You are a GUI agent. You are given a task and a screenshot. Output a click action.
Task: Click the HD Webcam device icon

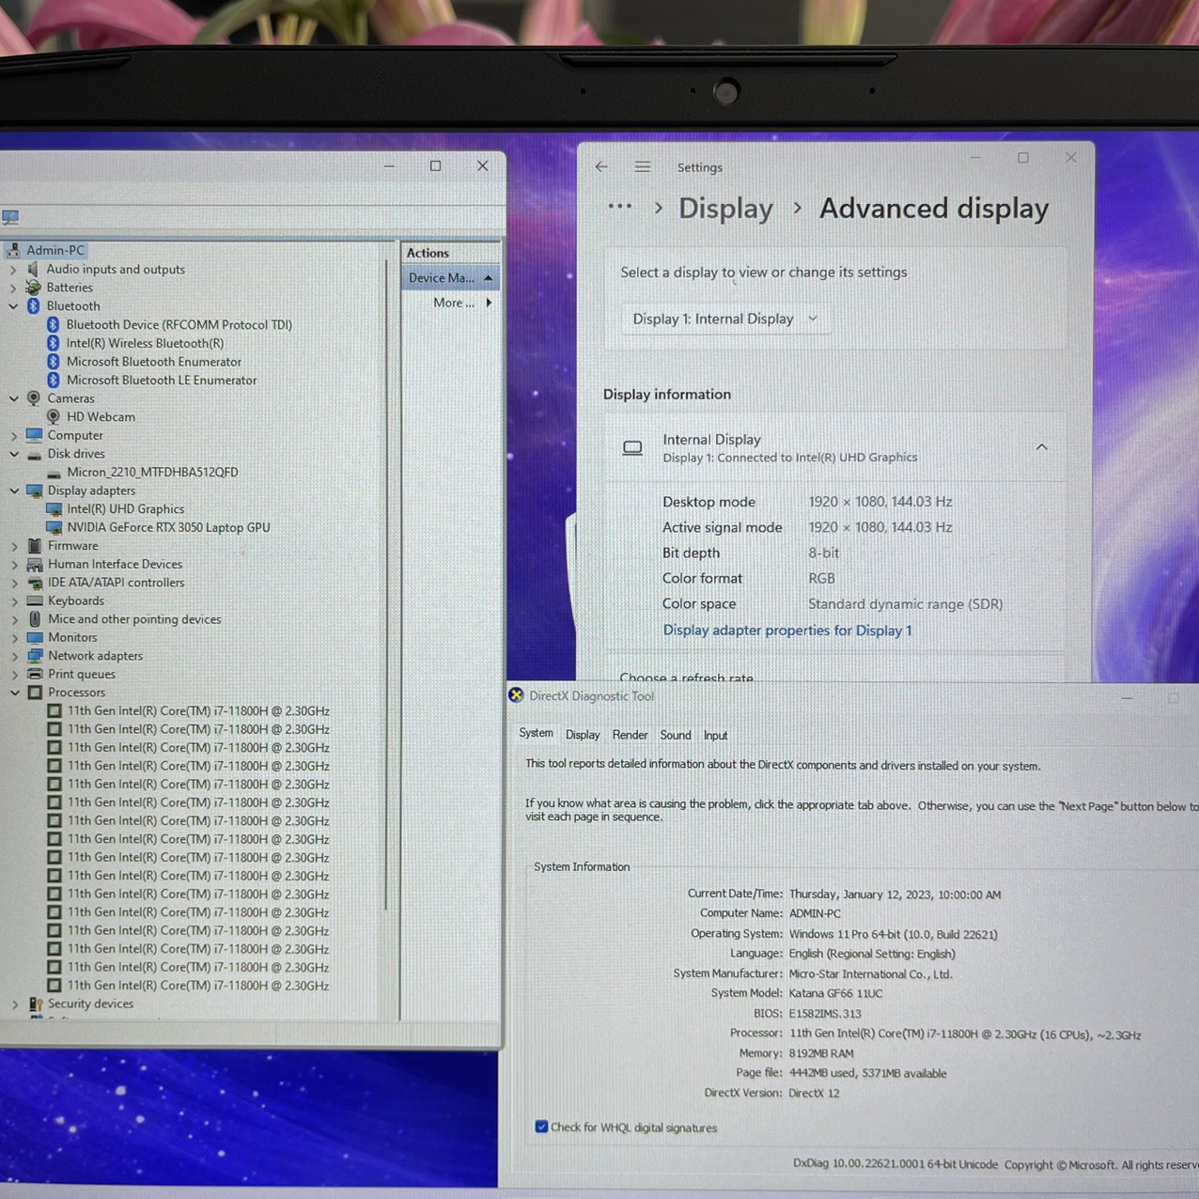(54, 416)
